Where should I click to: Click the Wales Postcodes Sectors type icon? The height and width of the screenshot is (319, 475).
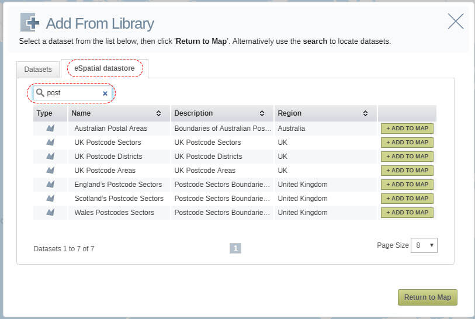[x=50, y=212]
